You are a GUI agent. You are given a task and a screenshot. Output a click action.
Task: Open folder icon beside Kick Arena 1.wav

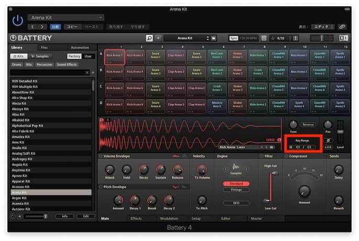point(271,147)
